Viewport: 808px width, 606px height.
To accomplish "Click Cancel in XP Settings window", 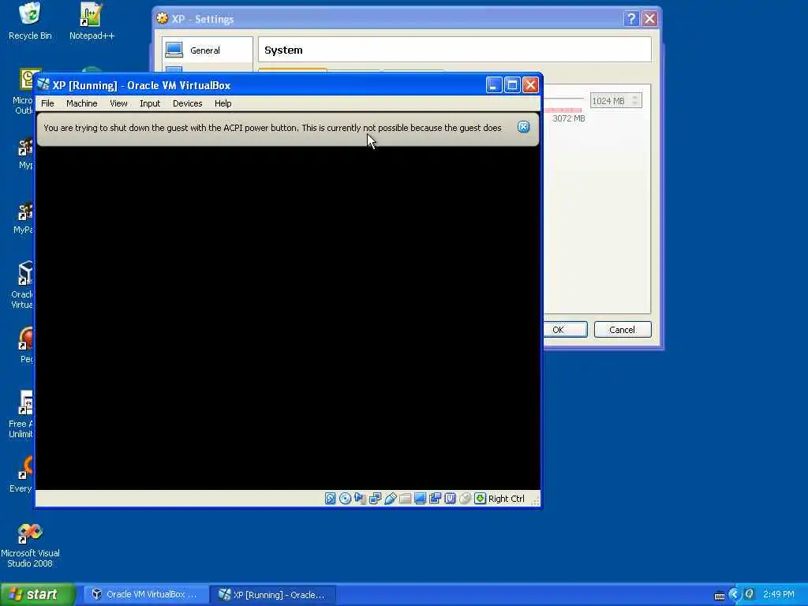I will click(x=623, y=329).
